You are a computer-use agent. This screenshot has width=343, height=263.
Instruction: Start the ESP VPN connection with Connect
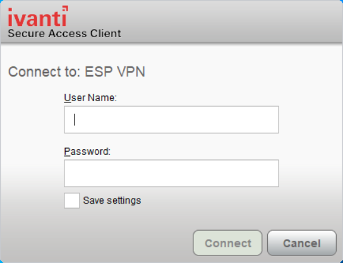227,243
